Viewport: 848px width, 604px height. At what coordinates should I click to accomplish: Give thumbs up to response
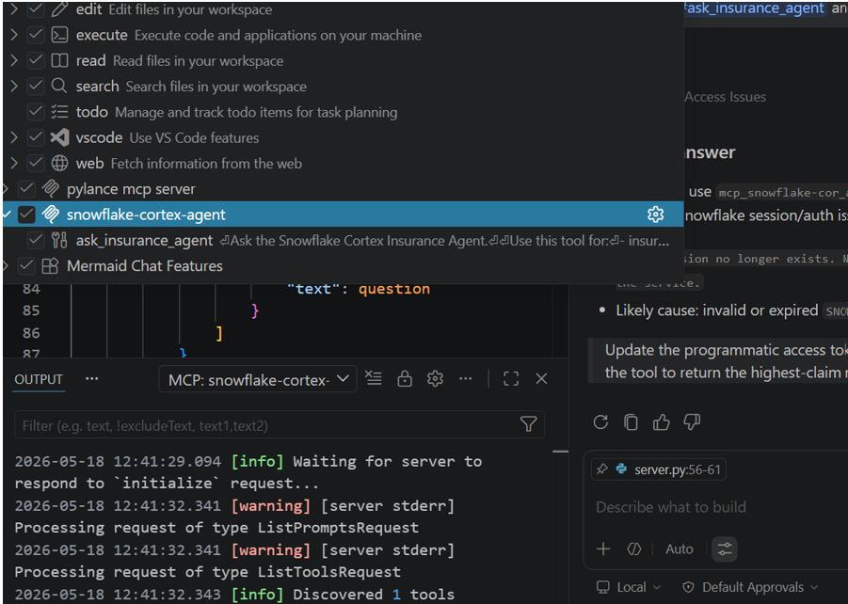[661, 421]
